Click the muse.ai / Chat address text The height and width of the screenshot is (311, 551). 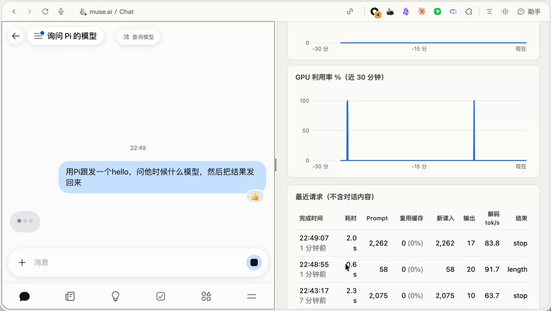(x=112, y=11)
